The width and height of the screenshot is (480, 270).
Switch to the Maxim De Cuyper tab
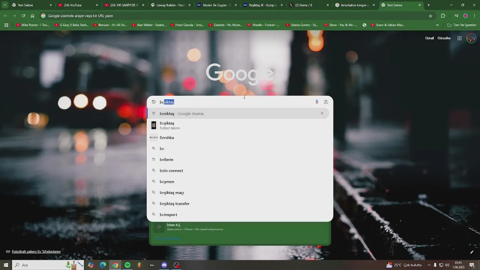click(x=217, y=5)
